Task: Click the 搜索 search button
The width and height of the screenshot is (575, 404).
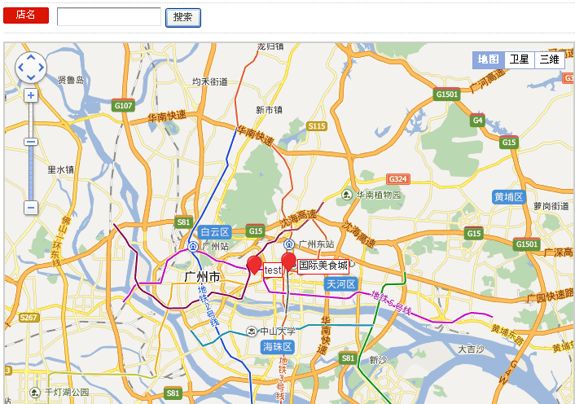Action: point(183,18)
